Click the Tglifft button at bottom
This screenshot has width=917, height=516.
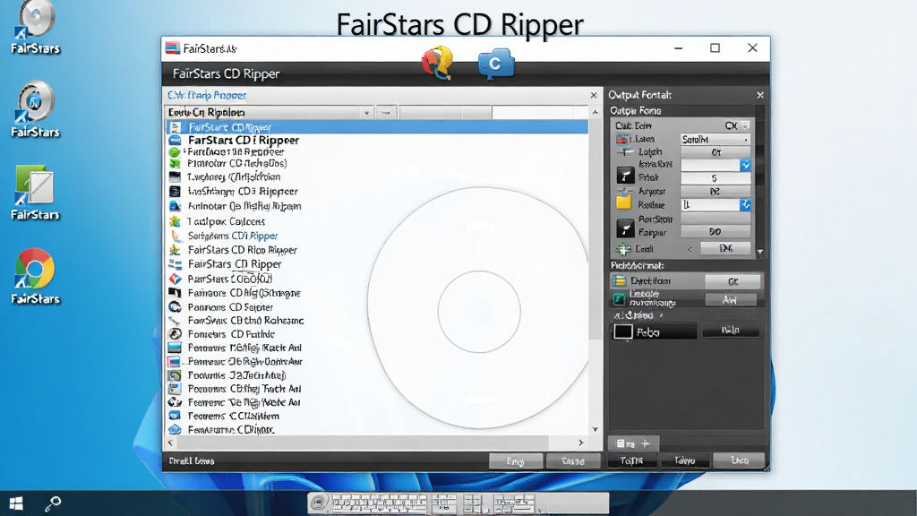(x=631, y=461)
